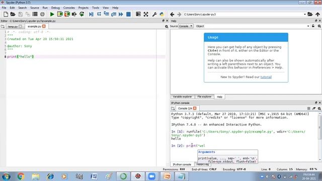The image size is (322, 181).
Task: Open PYTHONPATH manager python icon
Action: (x=162, y=14)
